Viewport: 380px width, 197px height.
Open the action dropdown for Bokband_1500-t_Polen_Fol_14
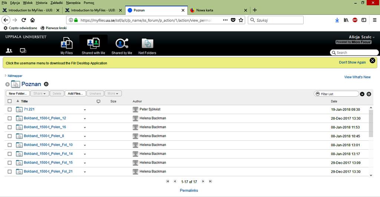(x=85, y=154)
